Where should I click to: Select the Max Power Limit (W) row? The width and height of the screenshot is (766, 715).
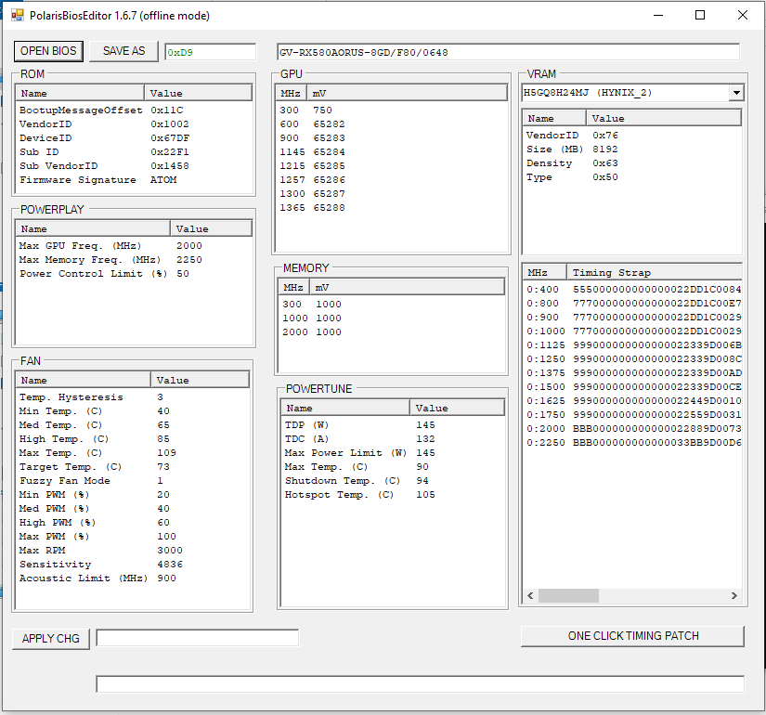[393, 453]
